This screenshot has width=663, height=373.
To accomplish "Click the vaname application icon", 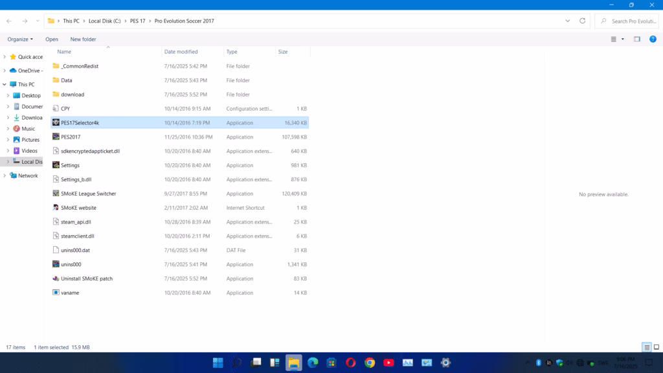I will coord(56,293).
